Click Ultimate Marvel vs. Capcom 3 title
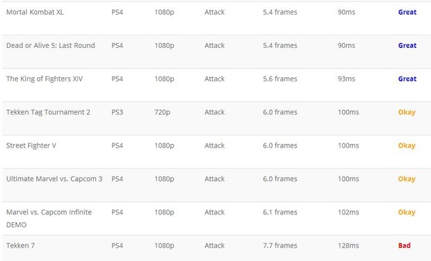The width and height of the screenshot is (431, 261). tap(54, 179)
